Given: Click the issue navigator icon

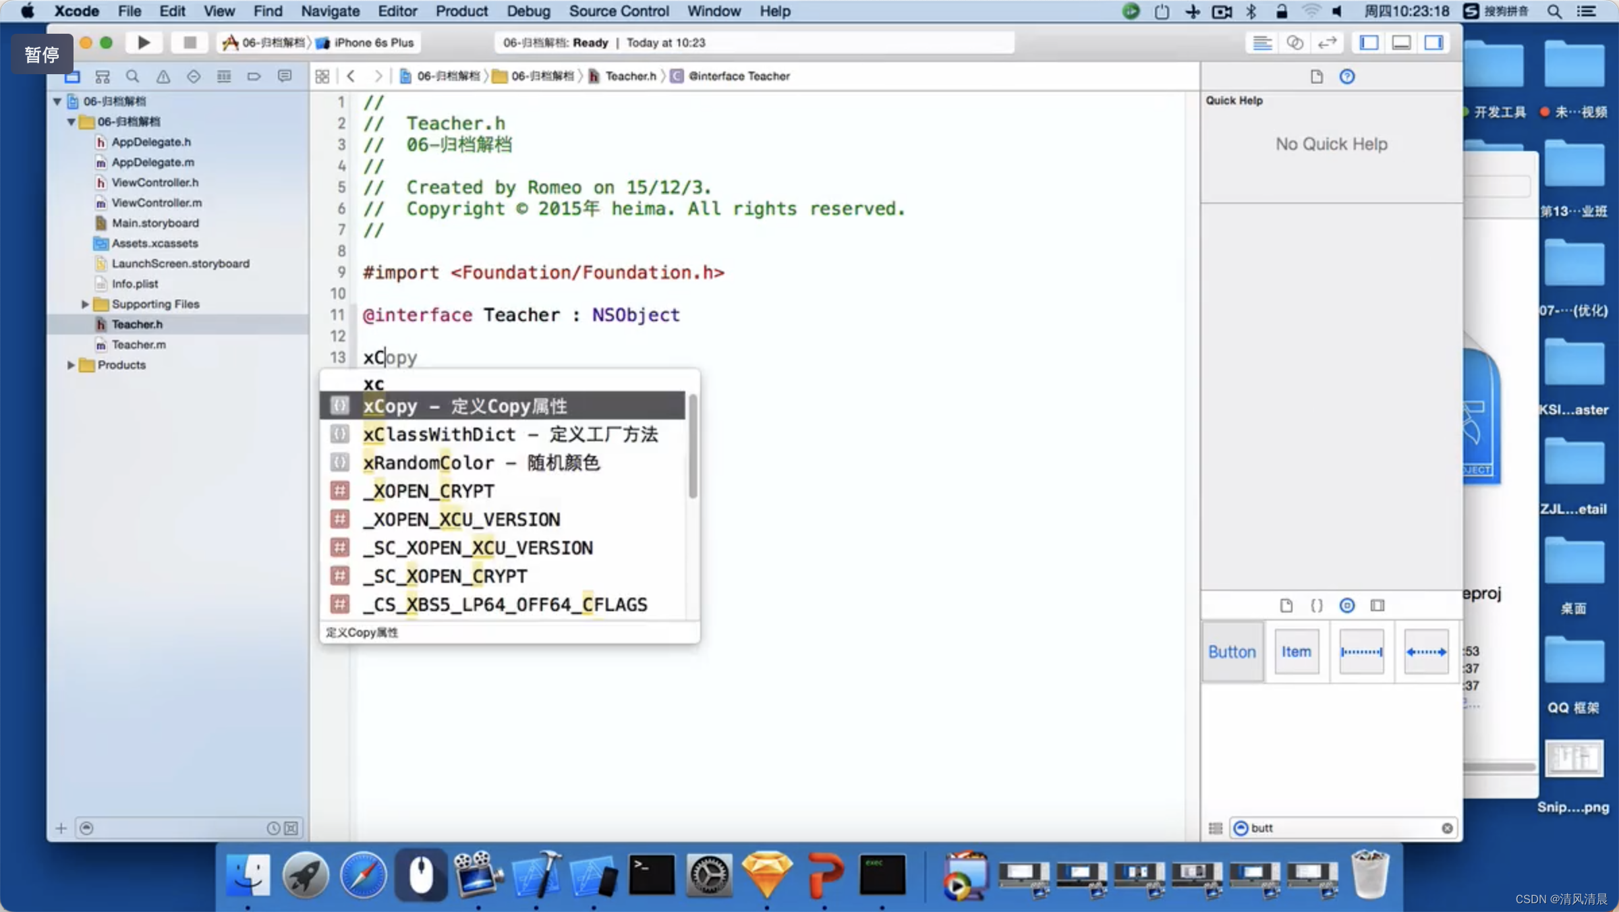Looking at the screenshot, I should click(163, 76).
